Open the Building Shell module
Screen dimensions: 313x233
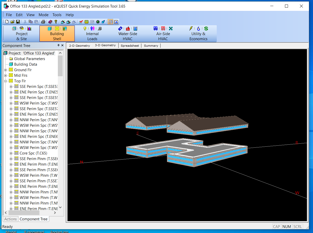click(57, 34)
